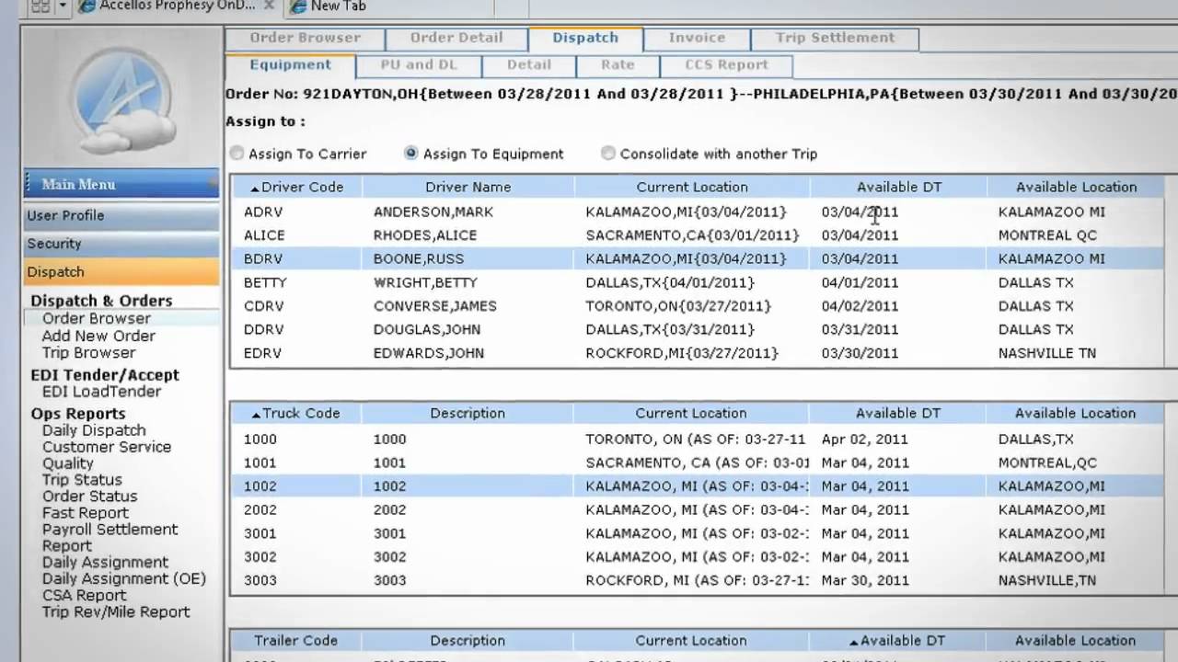
Task: Select truck code 3003 row
Action: (x=698, y=580)
